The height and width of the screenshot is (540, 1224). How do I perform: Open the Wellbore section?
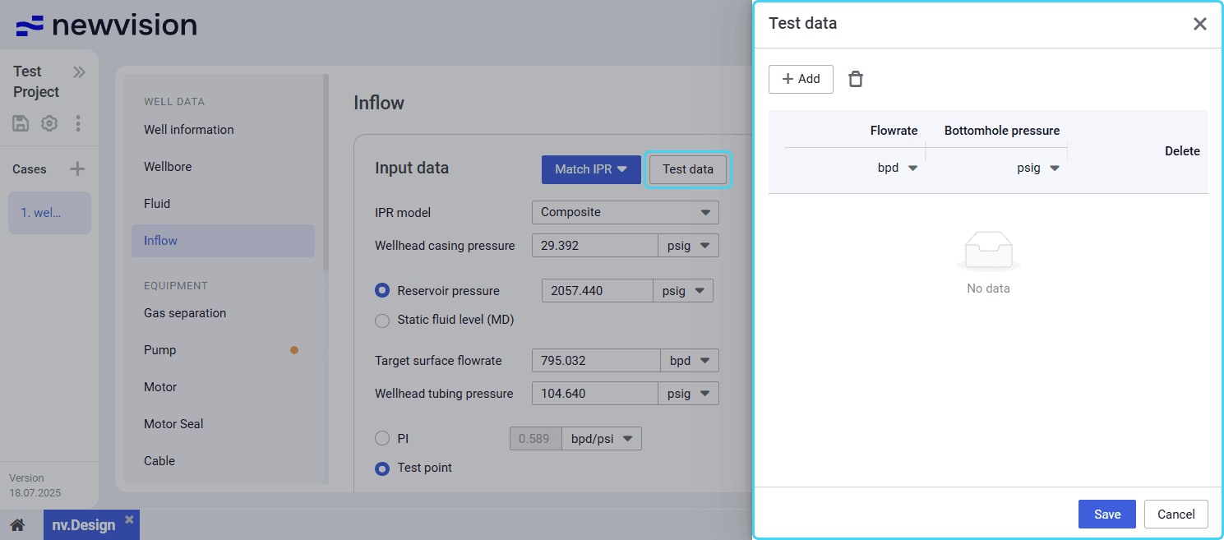click(x=168, y=167)
